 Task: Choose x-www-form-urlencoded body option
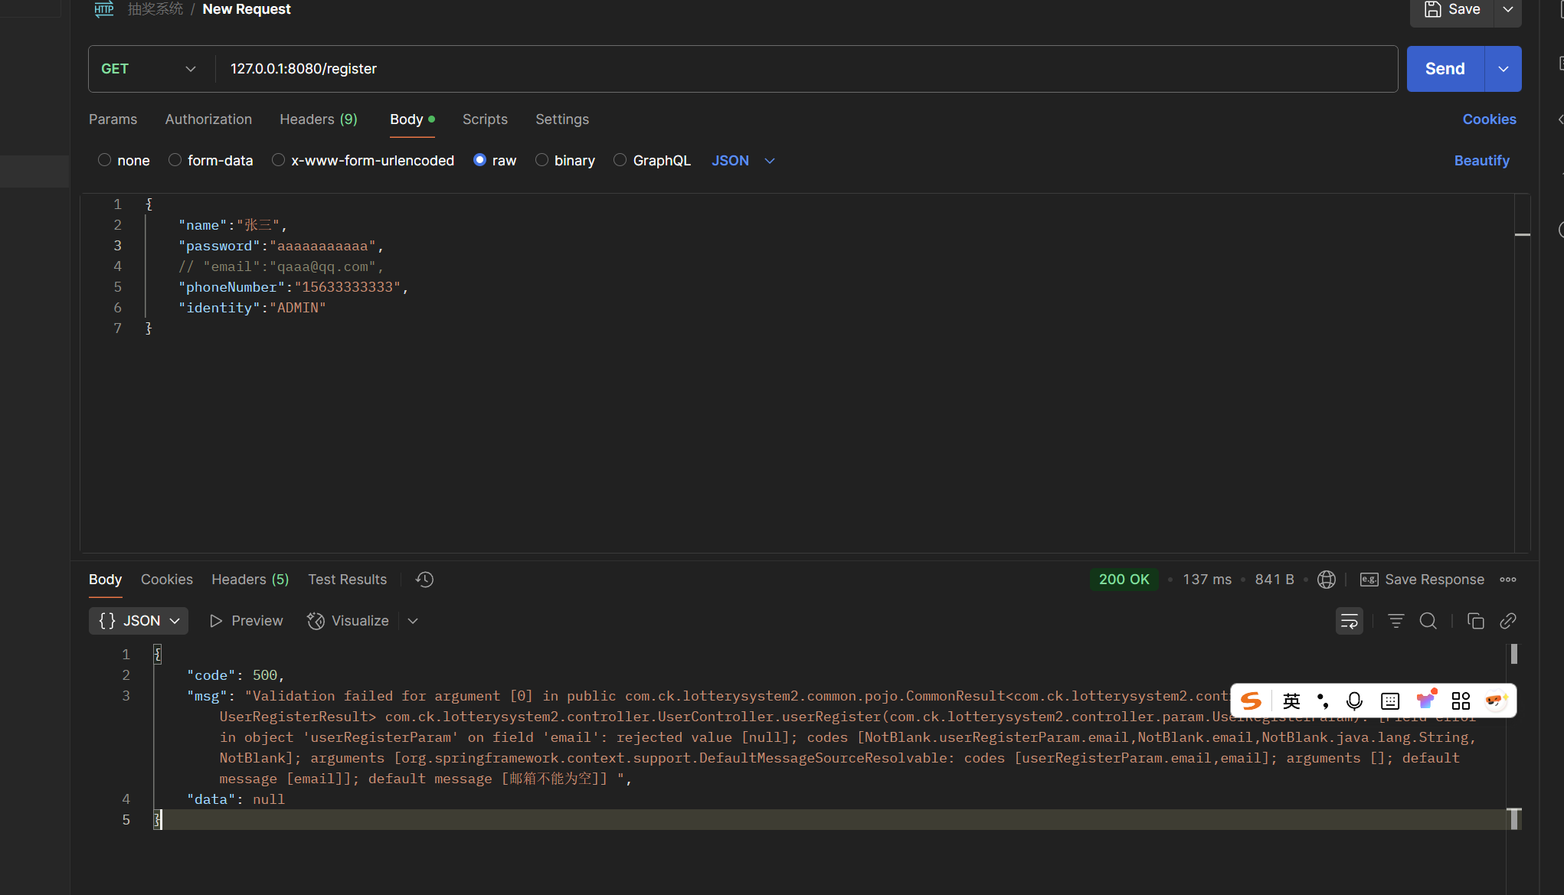(x=279, y=160)
